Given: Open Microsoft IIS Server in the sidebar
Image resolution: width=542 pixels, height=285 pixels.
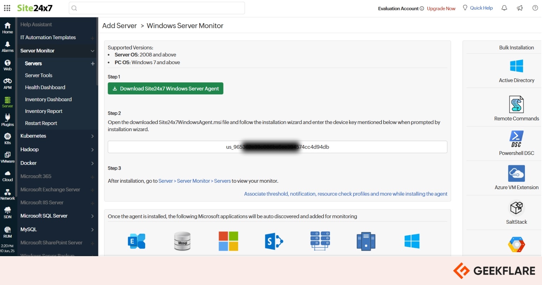Looking at the screenshot, I should pyautogui.click(x=42, y=202).
